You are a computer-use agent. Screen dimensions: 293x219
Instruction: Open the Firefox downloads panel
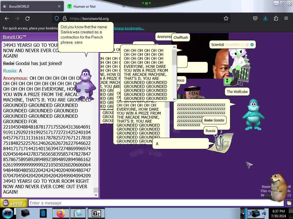[265, 18]
